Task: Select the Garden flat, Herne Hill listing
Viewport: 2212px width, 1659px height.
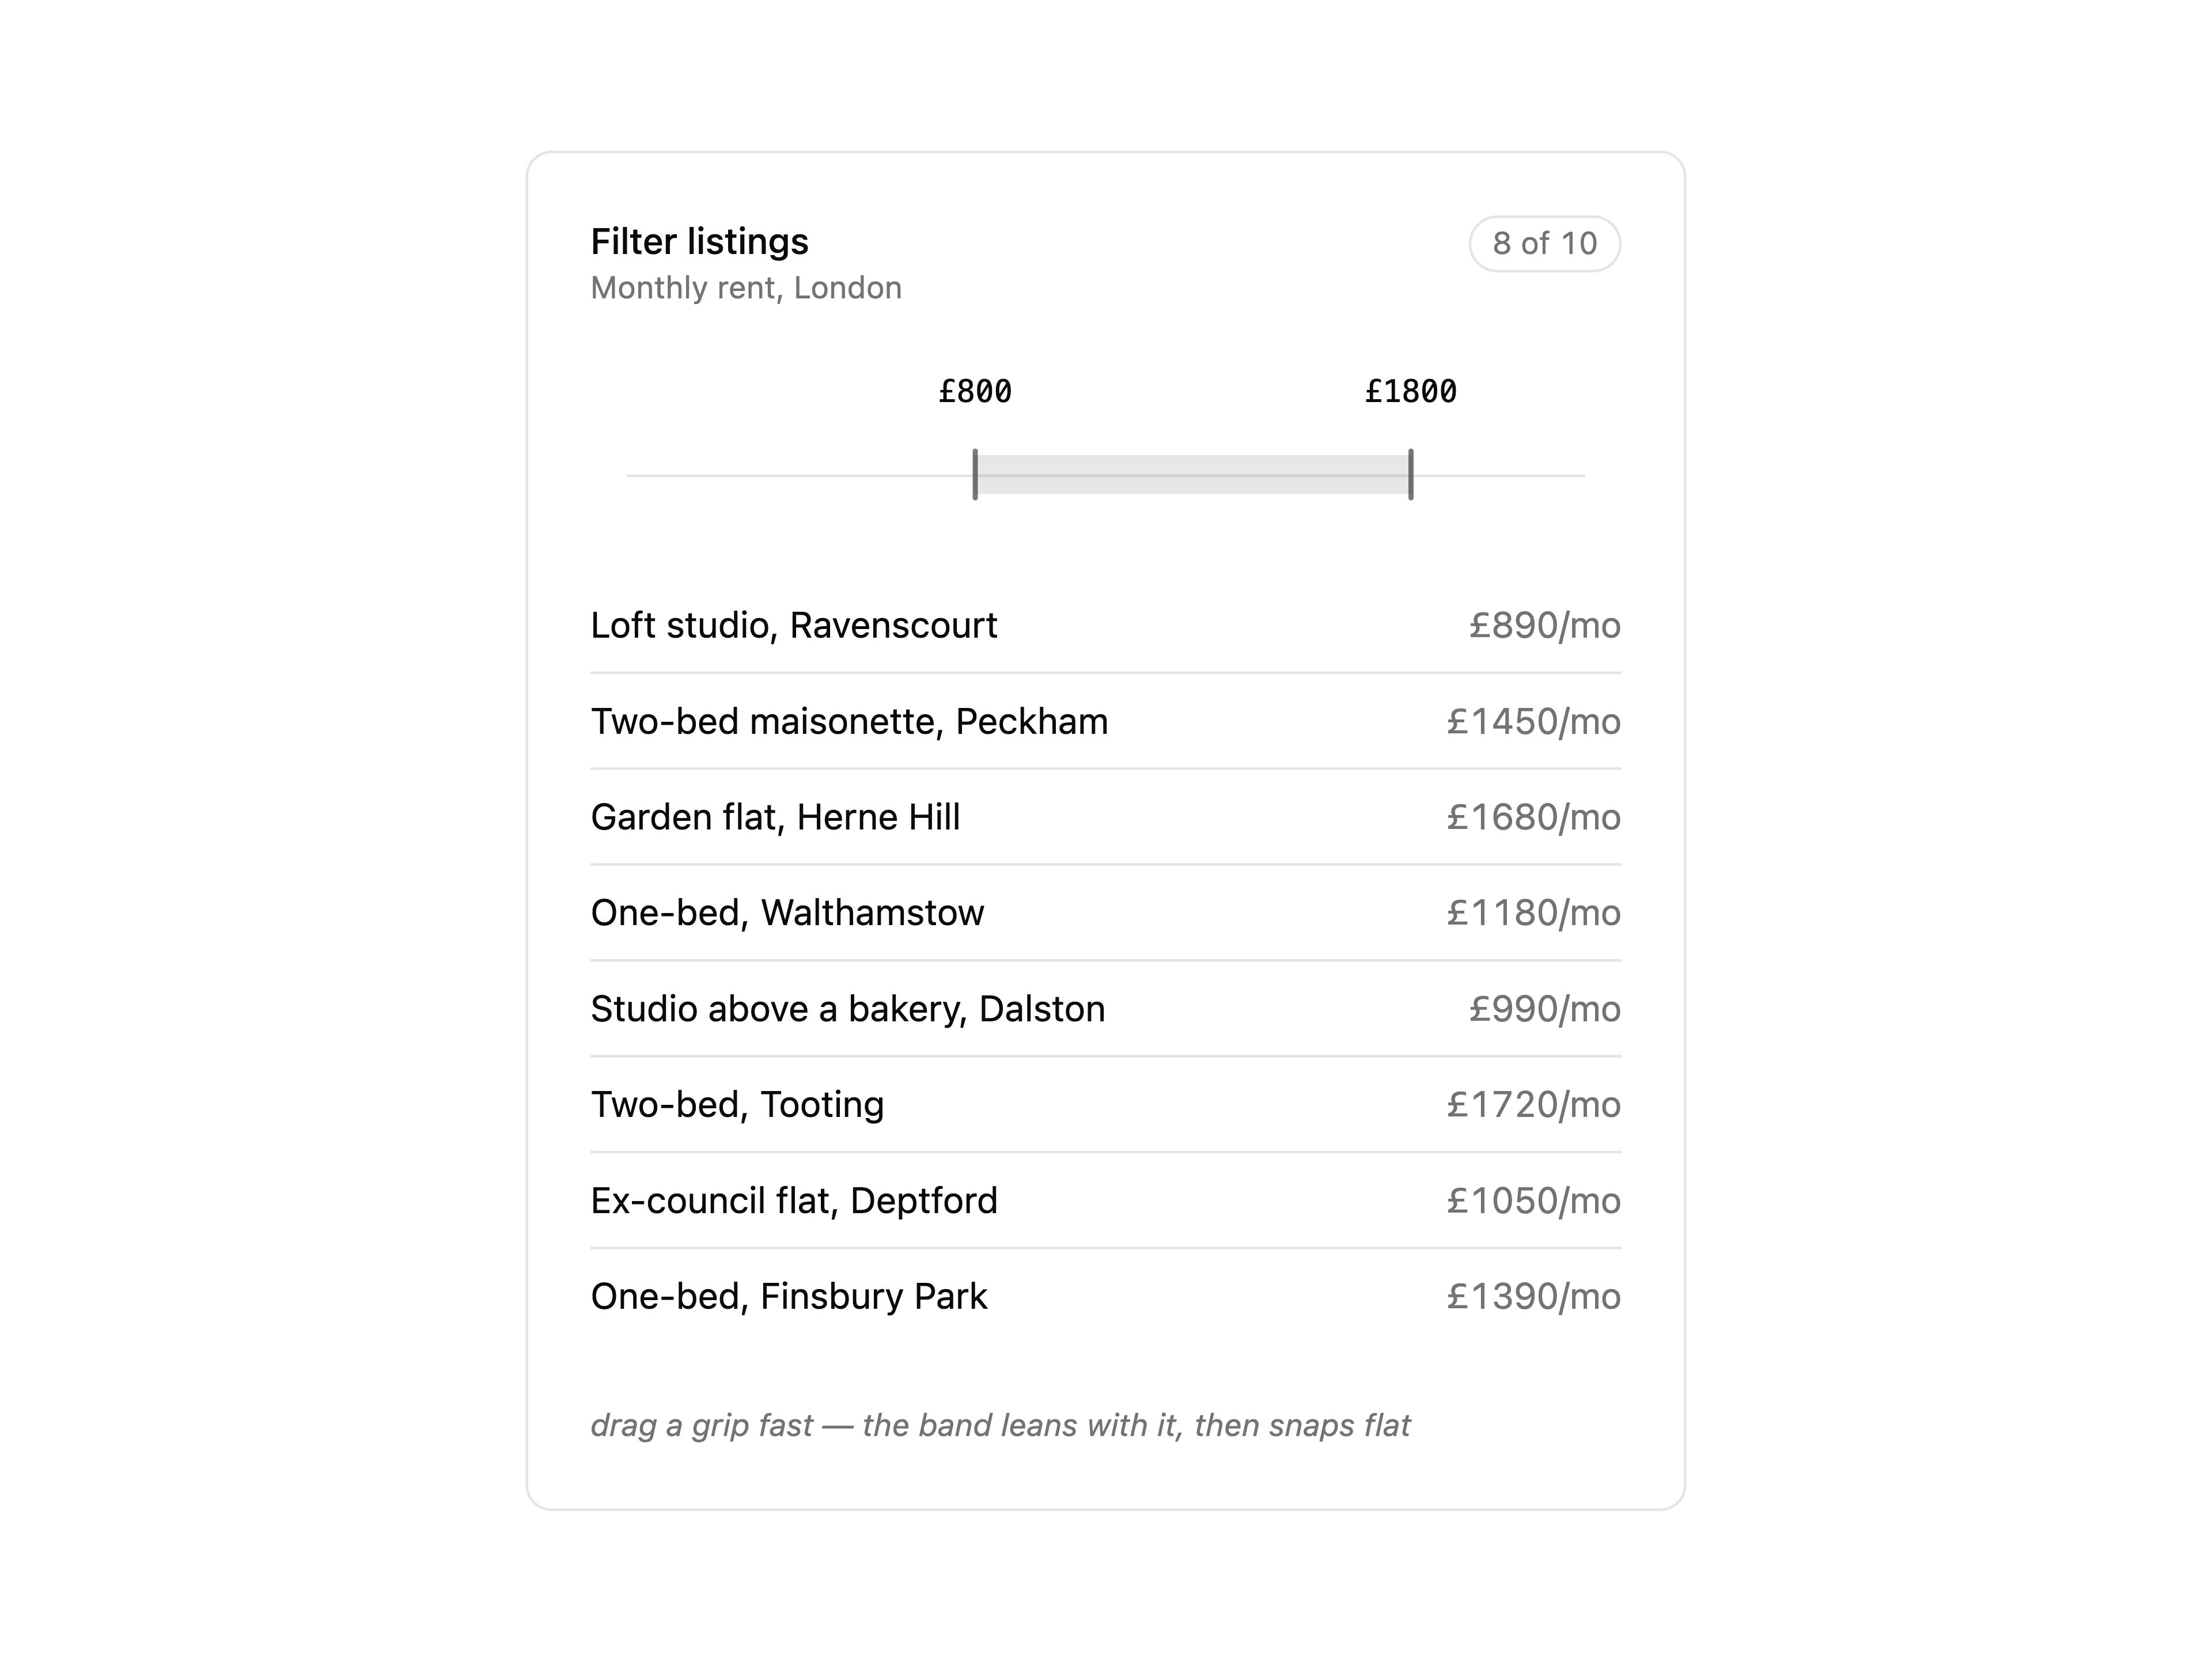Action: (x=1105, y=817)
